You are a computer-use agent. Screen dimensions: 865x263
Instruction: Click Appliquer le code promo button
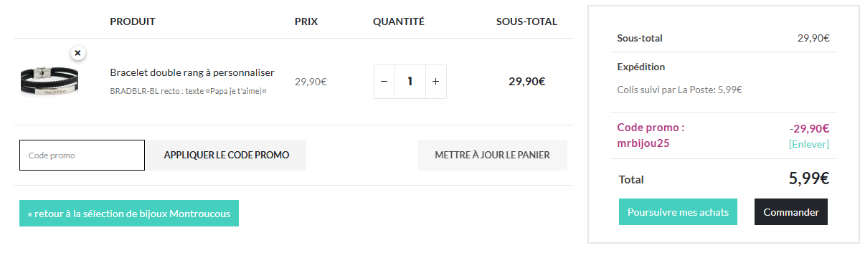227,155
